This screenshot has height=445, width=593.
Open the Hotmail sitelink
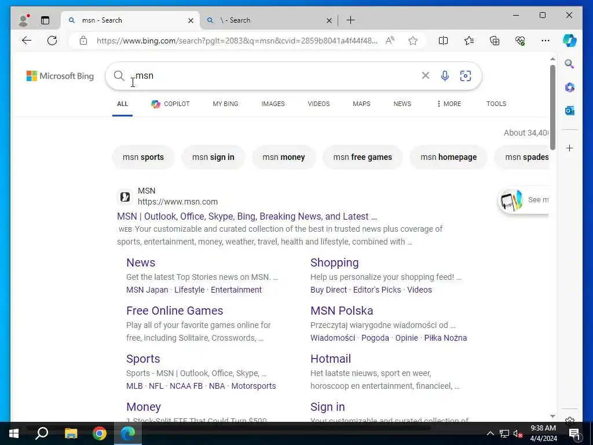[331, 359]
